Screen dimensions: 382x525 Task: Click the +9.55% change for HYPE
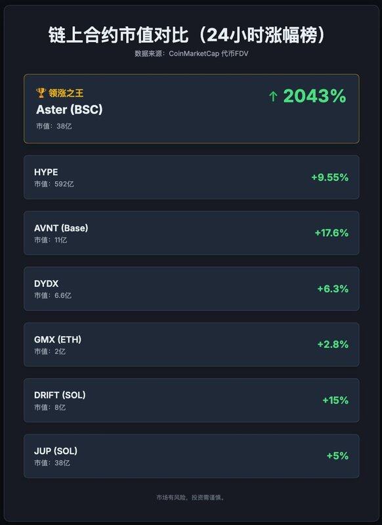coord(329,177)
